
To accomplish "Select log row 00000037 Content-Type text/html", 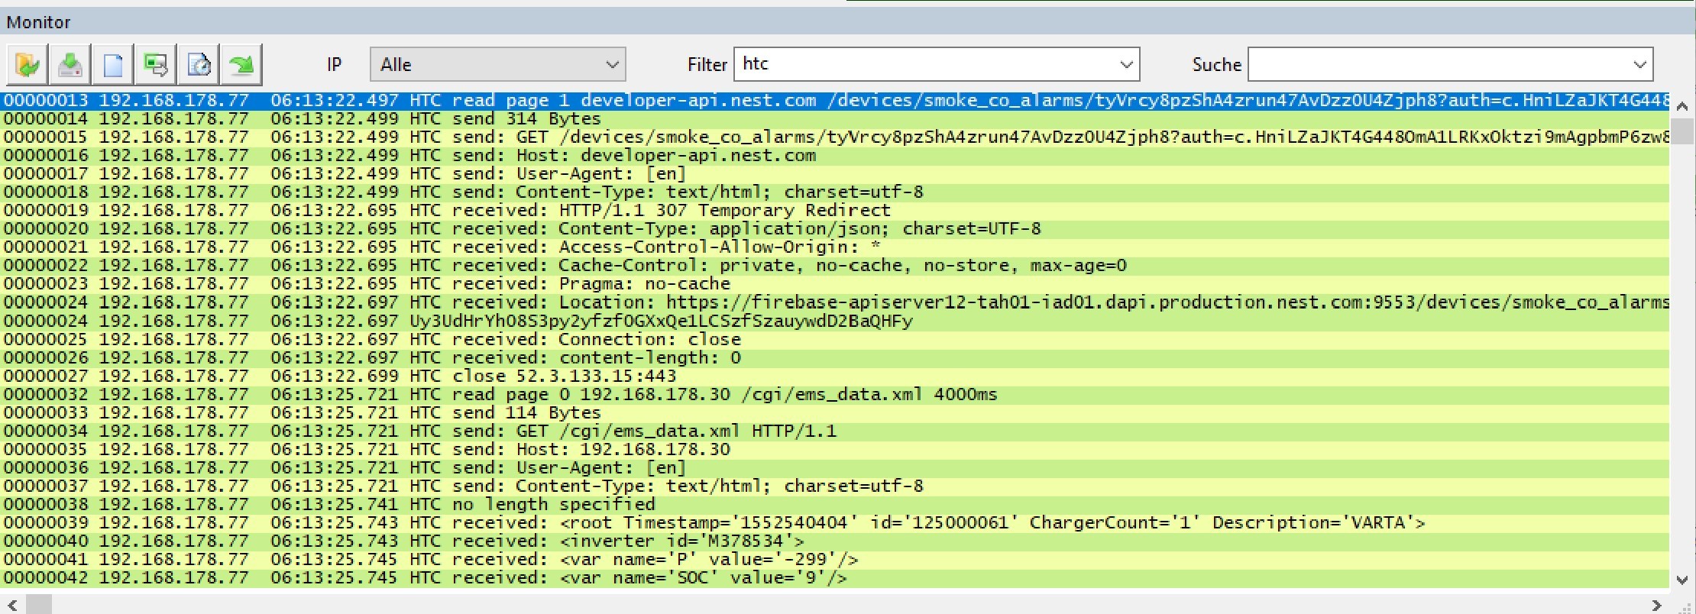I will (835, 486).
